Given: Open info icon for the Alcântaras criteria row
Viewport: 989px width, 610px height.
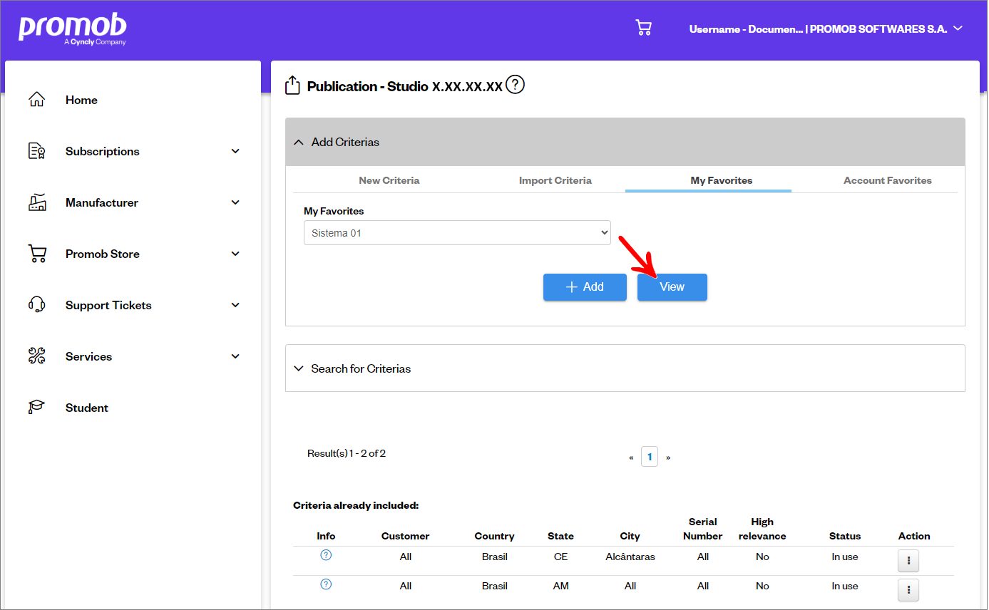Looking at the screenshot, I should tap(326, 555).
